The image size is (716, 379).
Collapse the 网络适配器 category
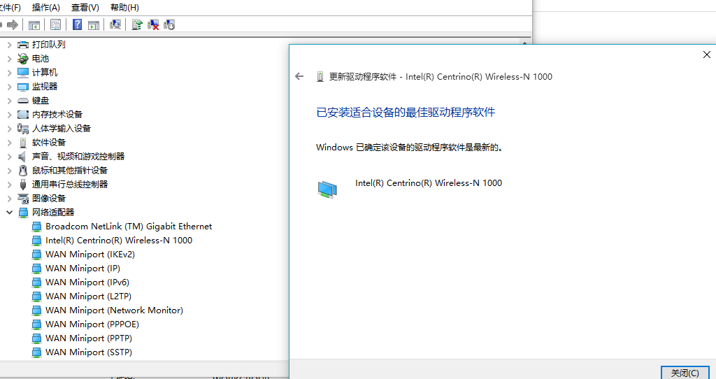tap(9, 213)
